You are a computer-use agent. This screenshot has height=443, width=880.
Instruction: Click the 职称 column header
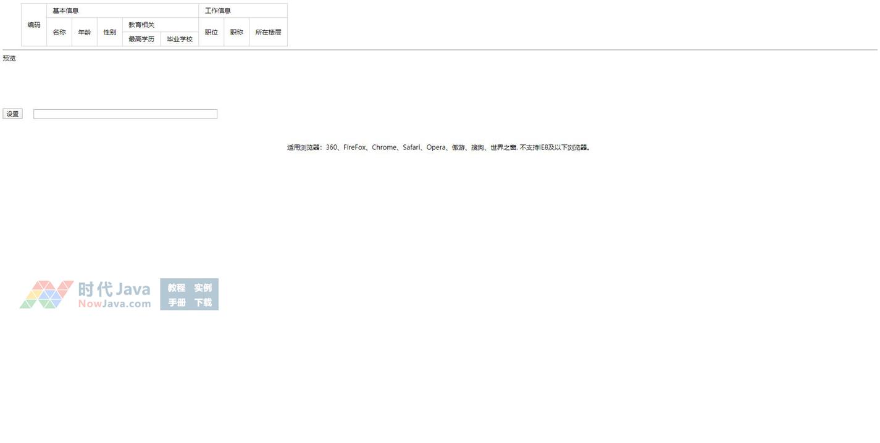tap(237, 32)
